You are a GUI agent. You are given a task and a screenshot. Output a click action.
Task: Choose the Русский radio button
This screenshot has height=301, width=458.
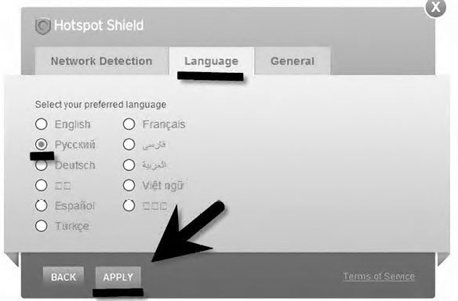point(42,144)
